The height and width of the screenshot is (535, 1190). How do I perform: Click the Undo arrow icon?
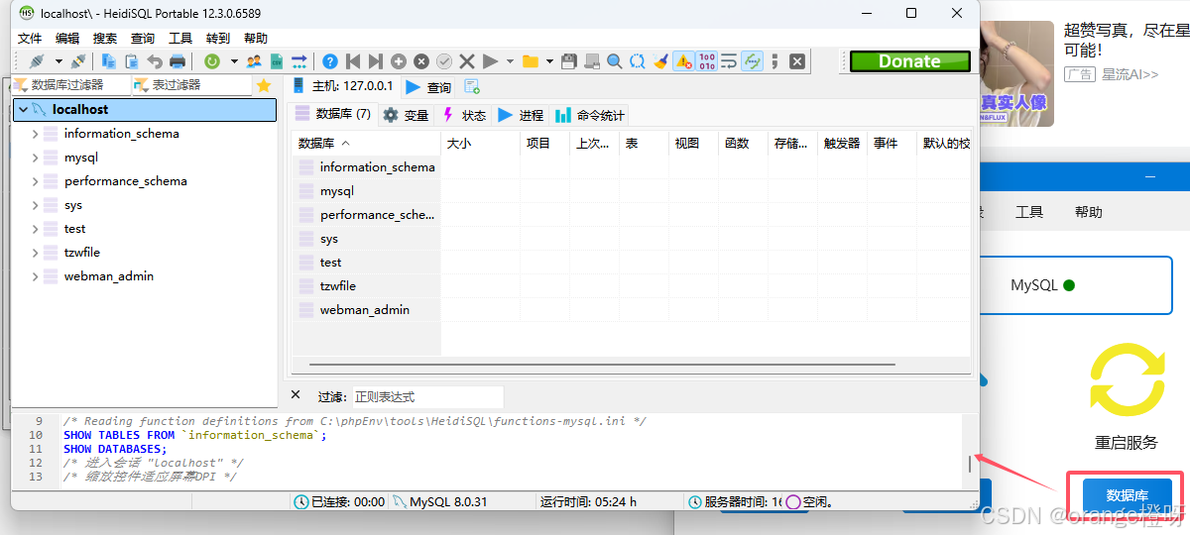[x=155, y=61]
